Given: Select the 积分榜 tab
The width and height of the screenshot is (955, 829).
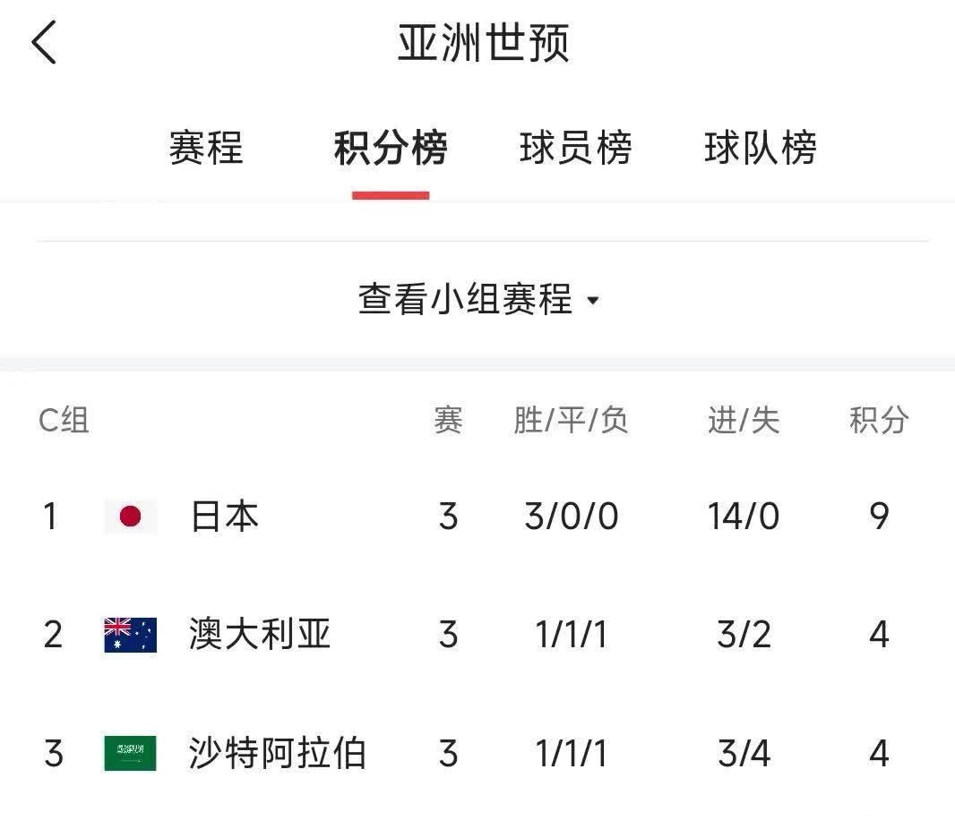Looking at the screenshot, I should coord(391,148).
